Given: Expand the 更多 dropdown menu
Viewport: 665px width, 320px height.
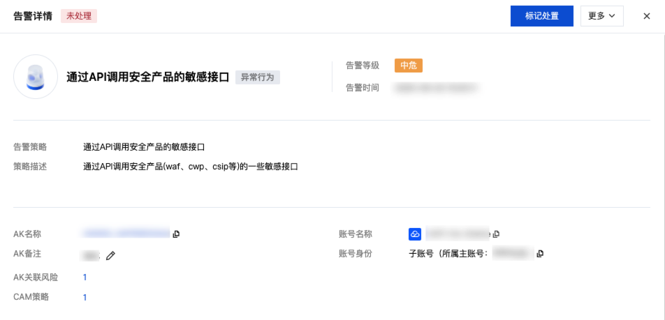Looking at the screenshot, I should 601,16.
